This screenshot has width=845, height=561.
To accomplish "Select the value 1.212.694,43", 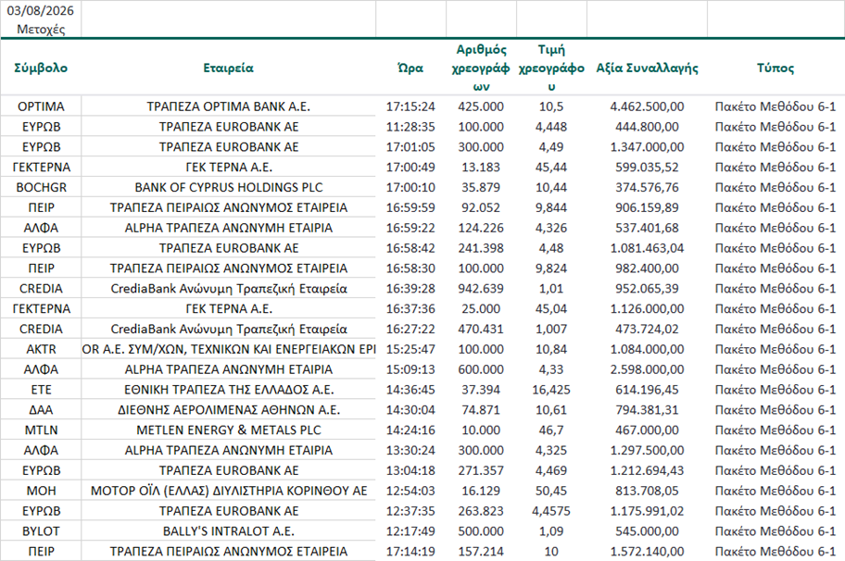I will click(x=648, y=470).
